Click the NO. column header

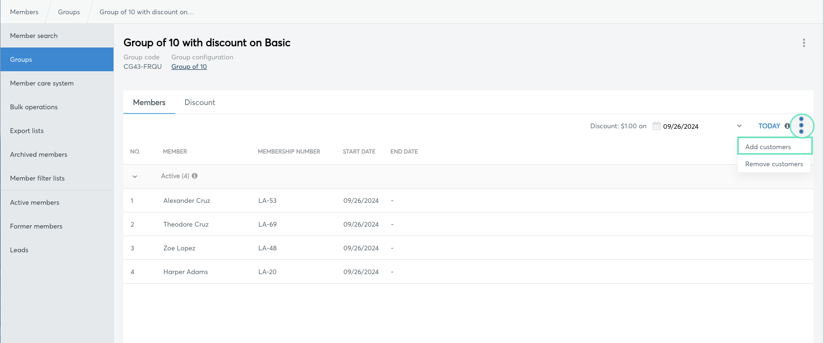tap(135, 152)
